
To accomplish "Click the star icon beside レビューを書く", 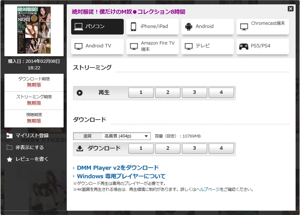I will point(9,159).
